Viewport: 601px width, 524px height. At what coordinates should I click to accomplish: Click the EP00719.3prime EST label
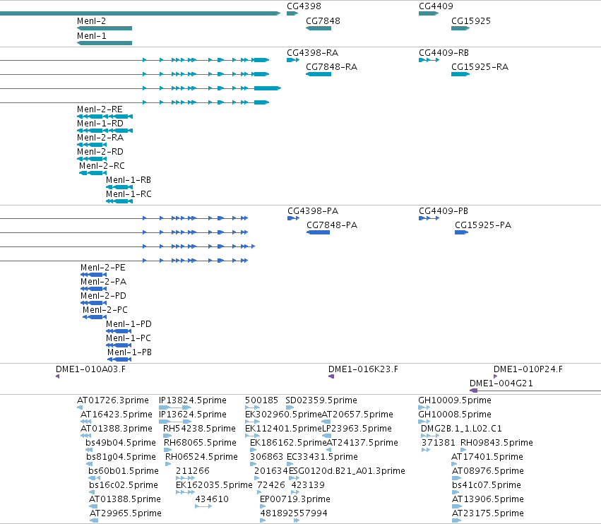294,499
